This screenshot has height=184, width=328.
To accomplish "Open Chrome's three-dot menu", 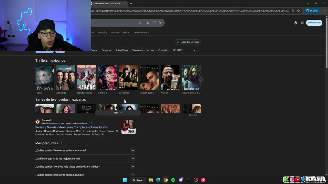I will tap(324, 11).
